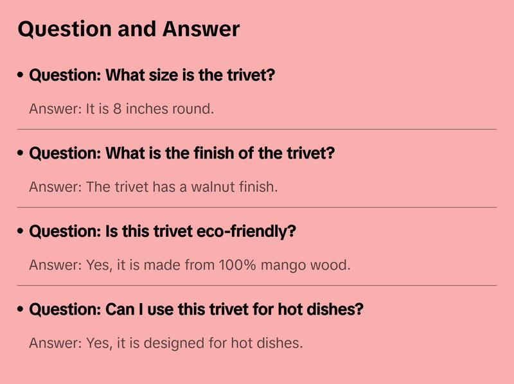The image size is (514, 384).
Task: Expand 'Is this trivet eco-friendly?' question
Action: (163, 232)
